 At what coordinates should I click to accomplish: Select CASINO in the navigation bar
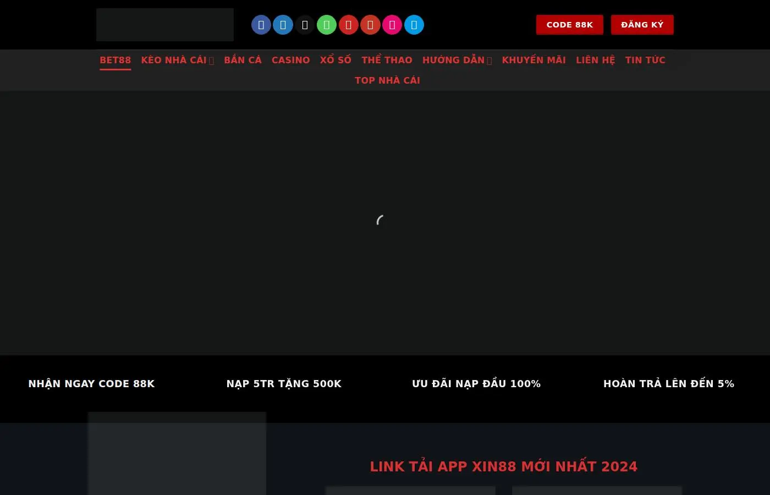tap(291, 60)
